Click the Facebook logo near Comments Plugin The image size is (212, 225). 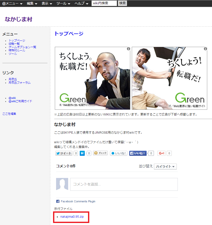click(58, 201)
